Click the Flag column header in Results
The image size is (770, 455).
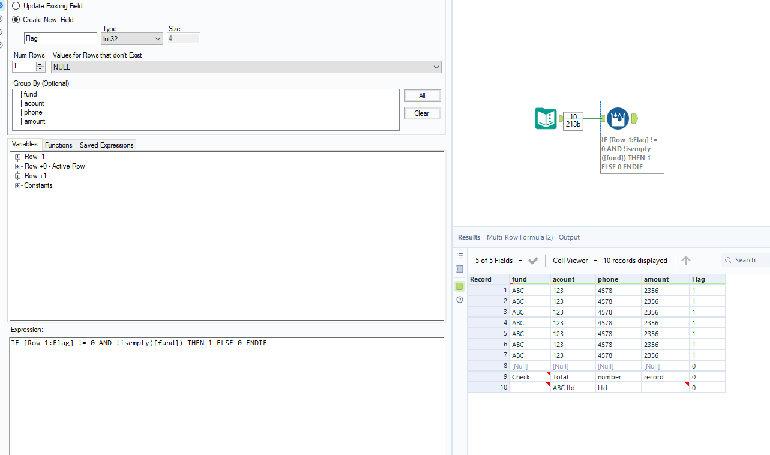pyautogui.click(x=708, y=279)
